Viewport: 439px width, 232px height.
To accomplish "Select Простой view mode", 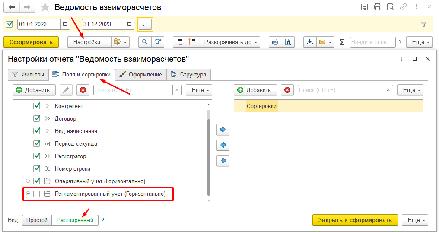I will tap(37, 220).
